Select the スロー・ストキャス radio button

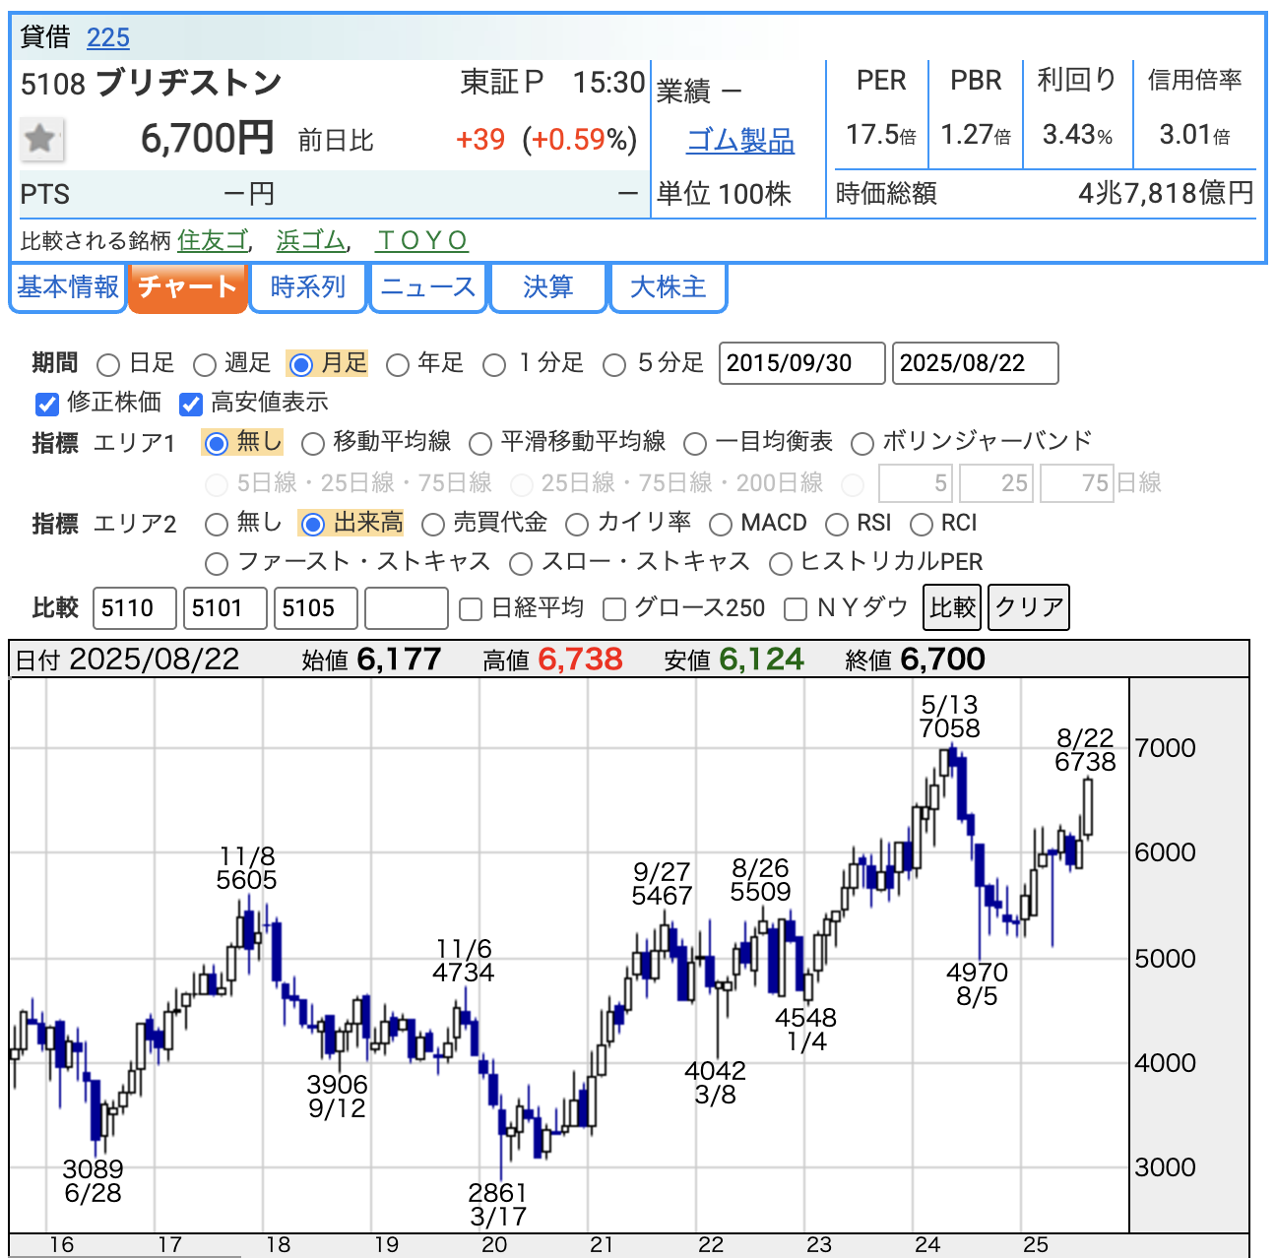pos(521,564)
